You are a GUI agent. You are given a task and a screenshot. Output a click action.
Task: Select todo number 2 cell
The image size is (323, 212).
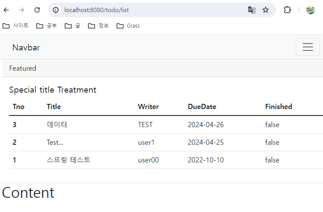coord(14,142)
